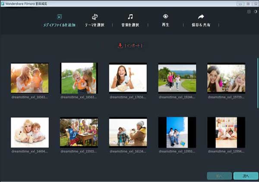
Task: Select the mother and baby sunset thumbnail
Action: 29,78
